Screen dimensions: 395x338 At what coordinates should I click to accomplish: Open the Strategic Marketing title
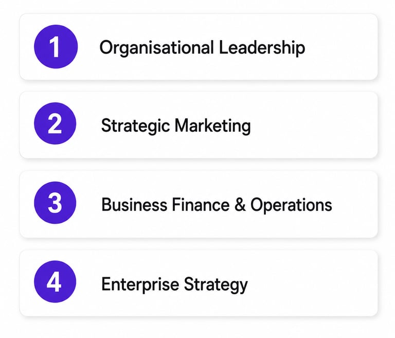point(176,126)
